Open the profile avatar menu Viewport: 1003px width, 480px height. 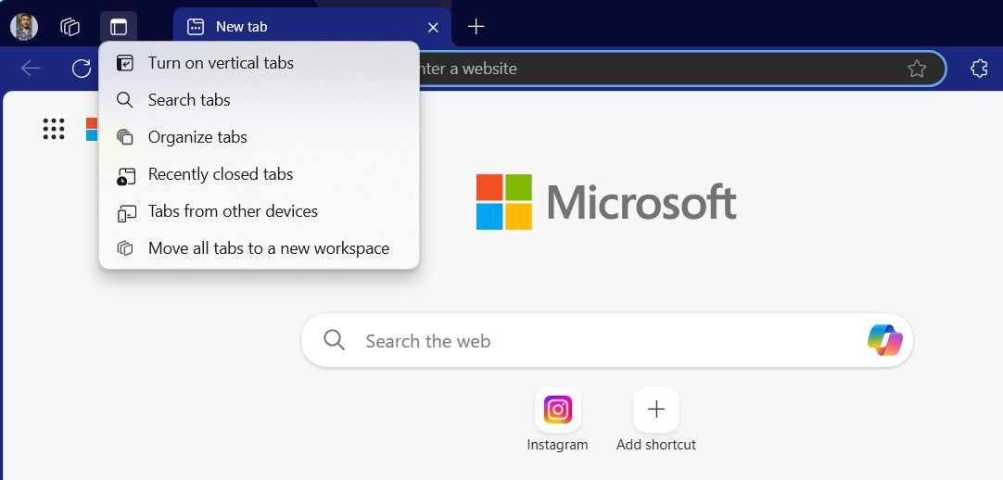(x=24, y=27)
